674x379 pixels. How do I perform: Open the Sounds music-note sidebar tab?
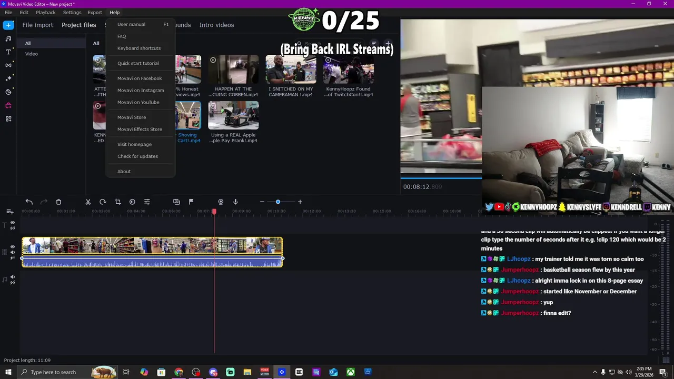(x=8, y=38)
